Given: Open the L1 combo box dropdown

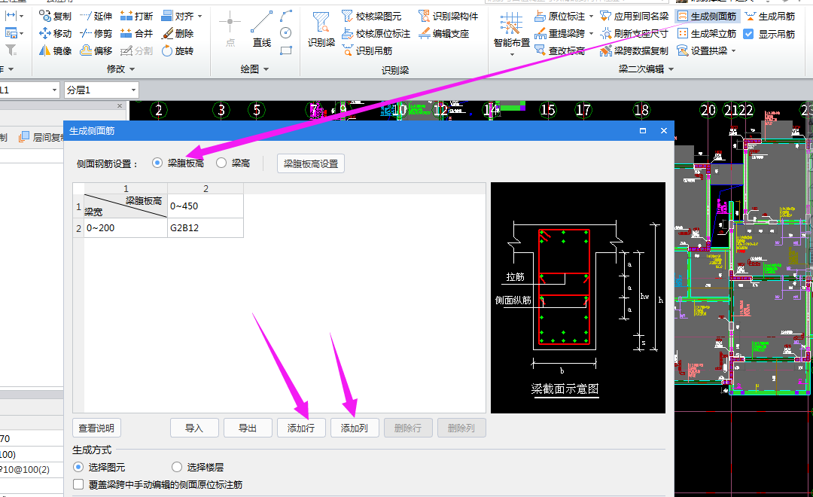Looking at the screenshot, I should pyautogui.click(x=54, y=90).
